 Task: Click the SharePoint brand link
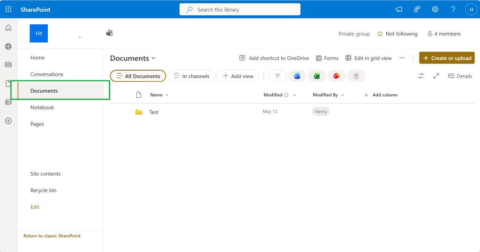[x=35, y=9]
